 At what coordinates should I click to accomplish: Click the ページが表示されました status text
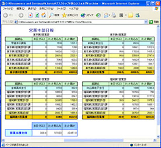[x=17, y=145]
